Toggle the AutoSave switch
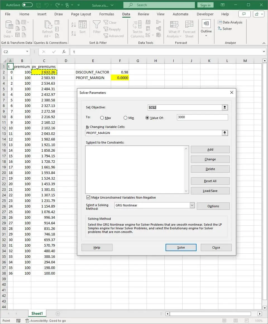Image resolution: width=268 pixels, height=324 pixels. pos(27,5)
